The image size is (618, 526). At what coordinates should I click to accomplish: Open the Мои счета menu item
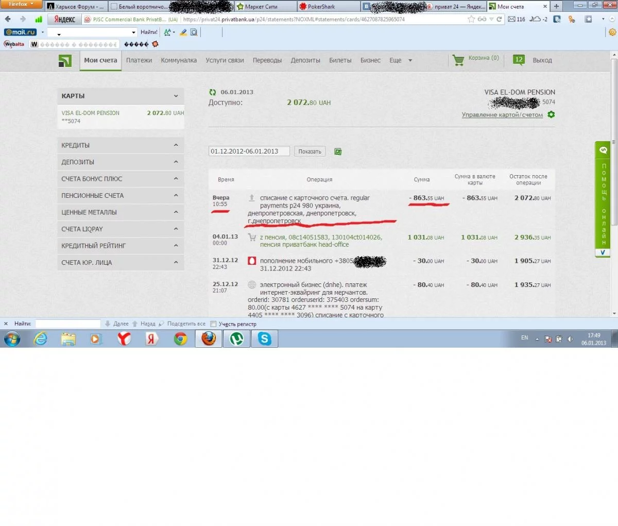pos(100,60)
